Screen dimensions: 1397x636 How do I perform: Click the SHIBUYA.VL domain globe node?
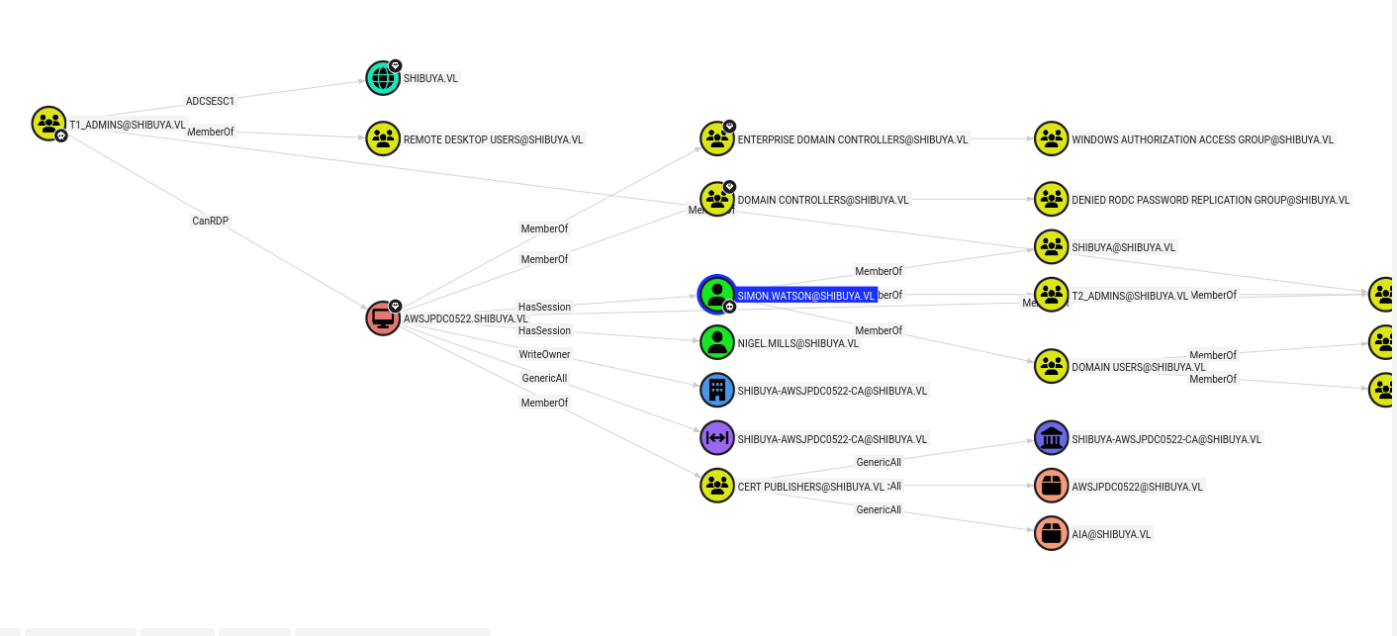383,78
